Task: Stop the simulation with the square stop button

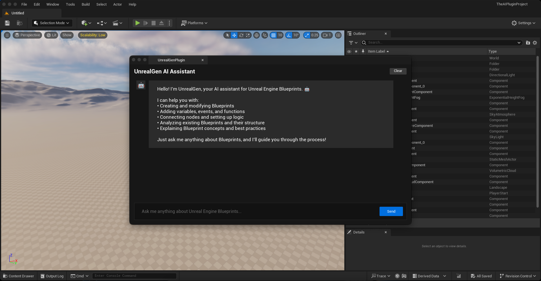Action: 154,23
